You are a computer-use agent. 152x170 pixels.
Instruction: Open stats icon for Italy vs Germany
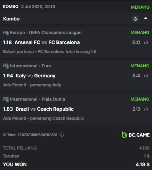click(146, 76)
